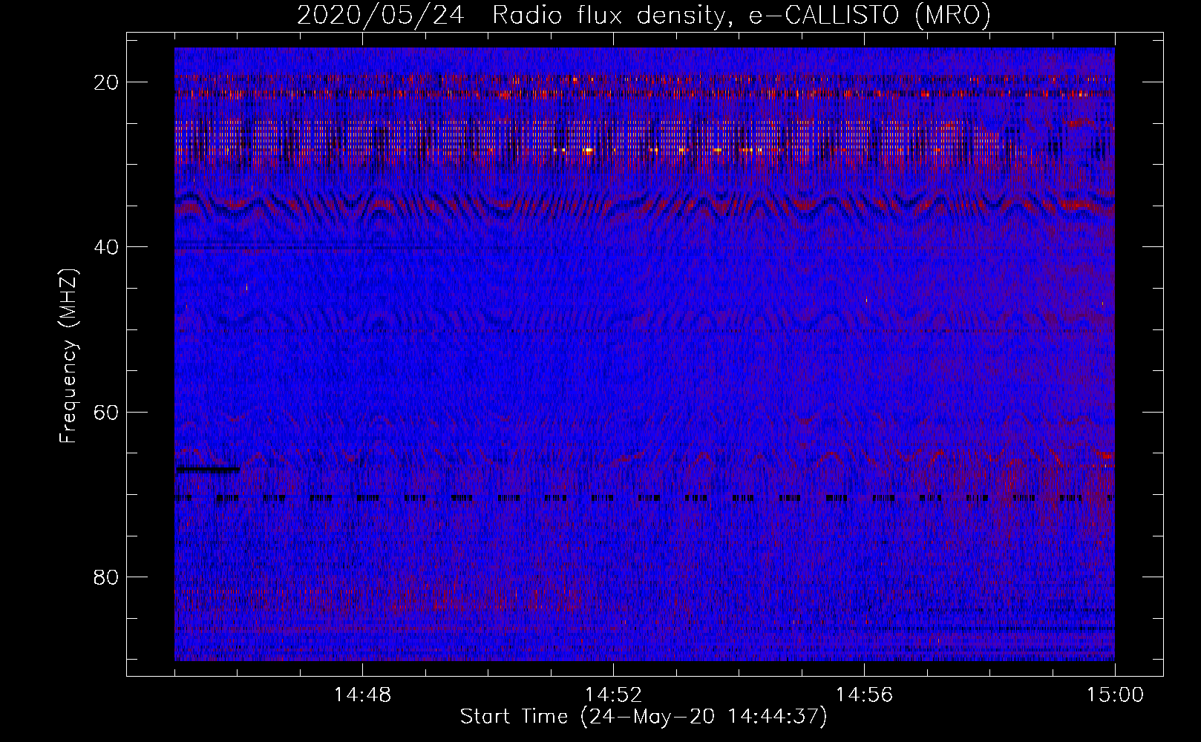This screenshot has width=1201, height=742.
Task: Click the 15:00 time tick label
Action: tap(1115, 695)
